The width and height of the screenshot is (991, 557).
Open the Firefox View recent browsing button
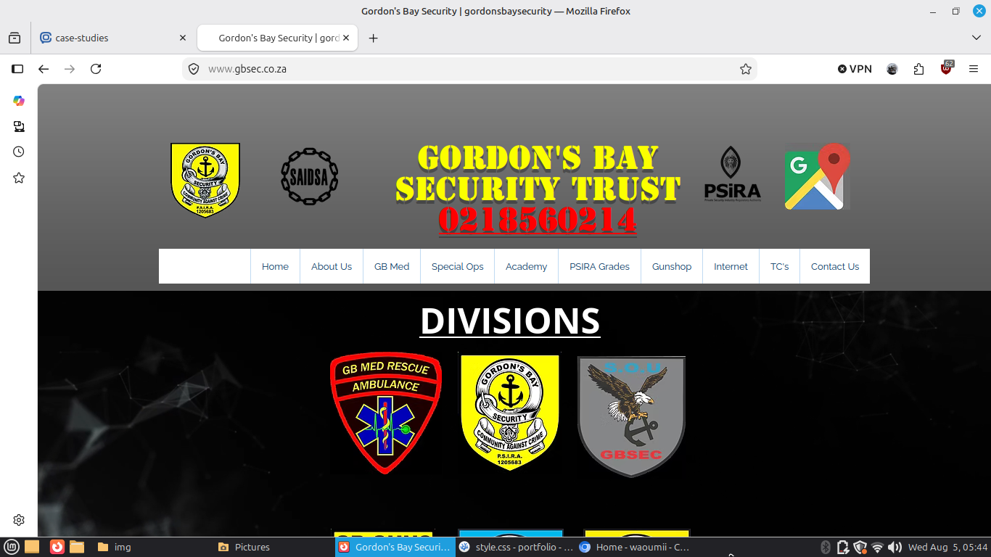15,38
